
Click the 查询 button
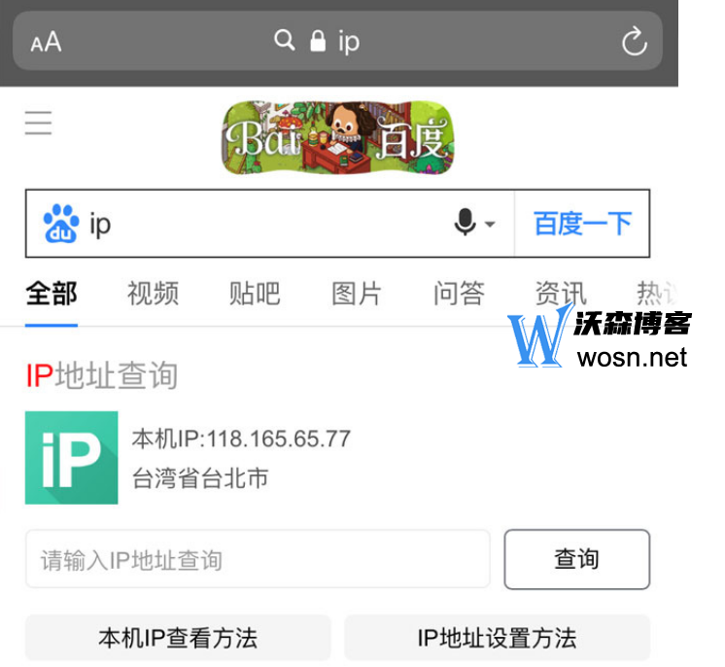577,559
